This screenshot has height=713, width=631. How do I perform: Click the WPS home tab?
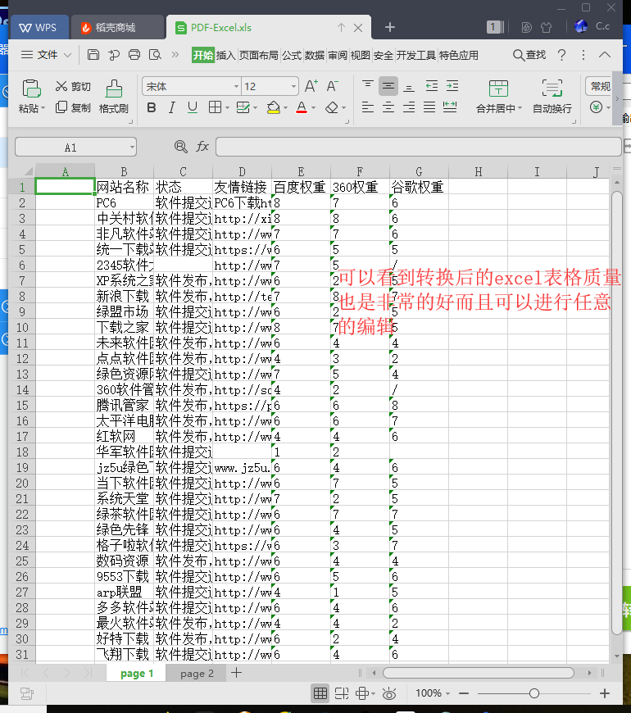pos(39,27)
